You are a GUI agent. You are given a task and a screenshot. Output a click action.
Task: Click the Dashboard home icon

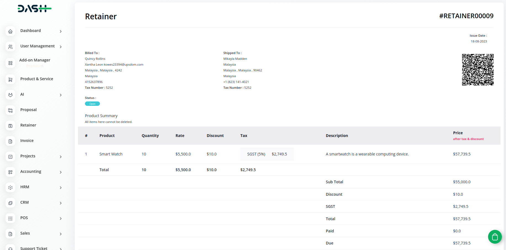pyautogui.click(x=10, y=31)
